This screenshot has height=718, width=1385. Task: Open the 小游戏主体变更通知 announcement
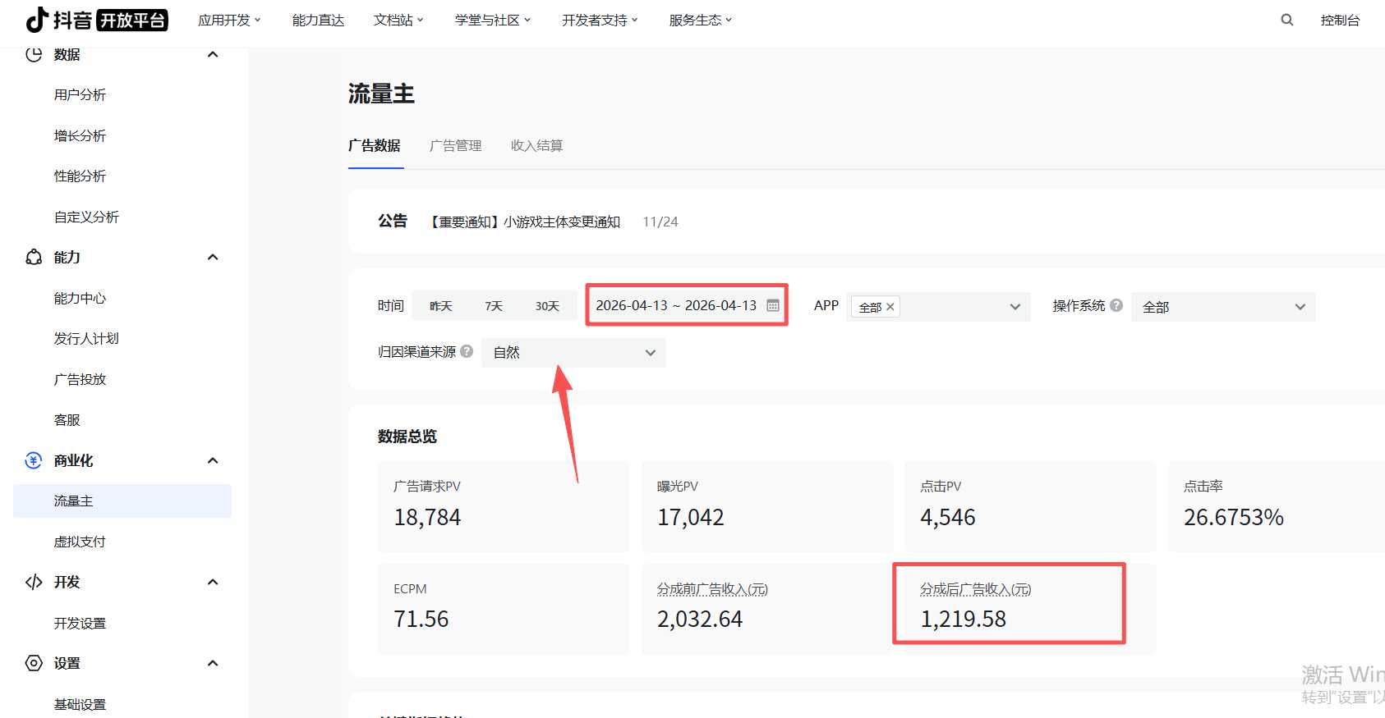pyautogui.click(x=525, y=222)
